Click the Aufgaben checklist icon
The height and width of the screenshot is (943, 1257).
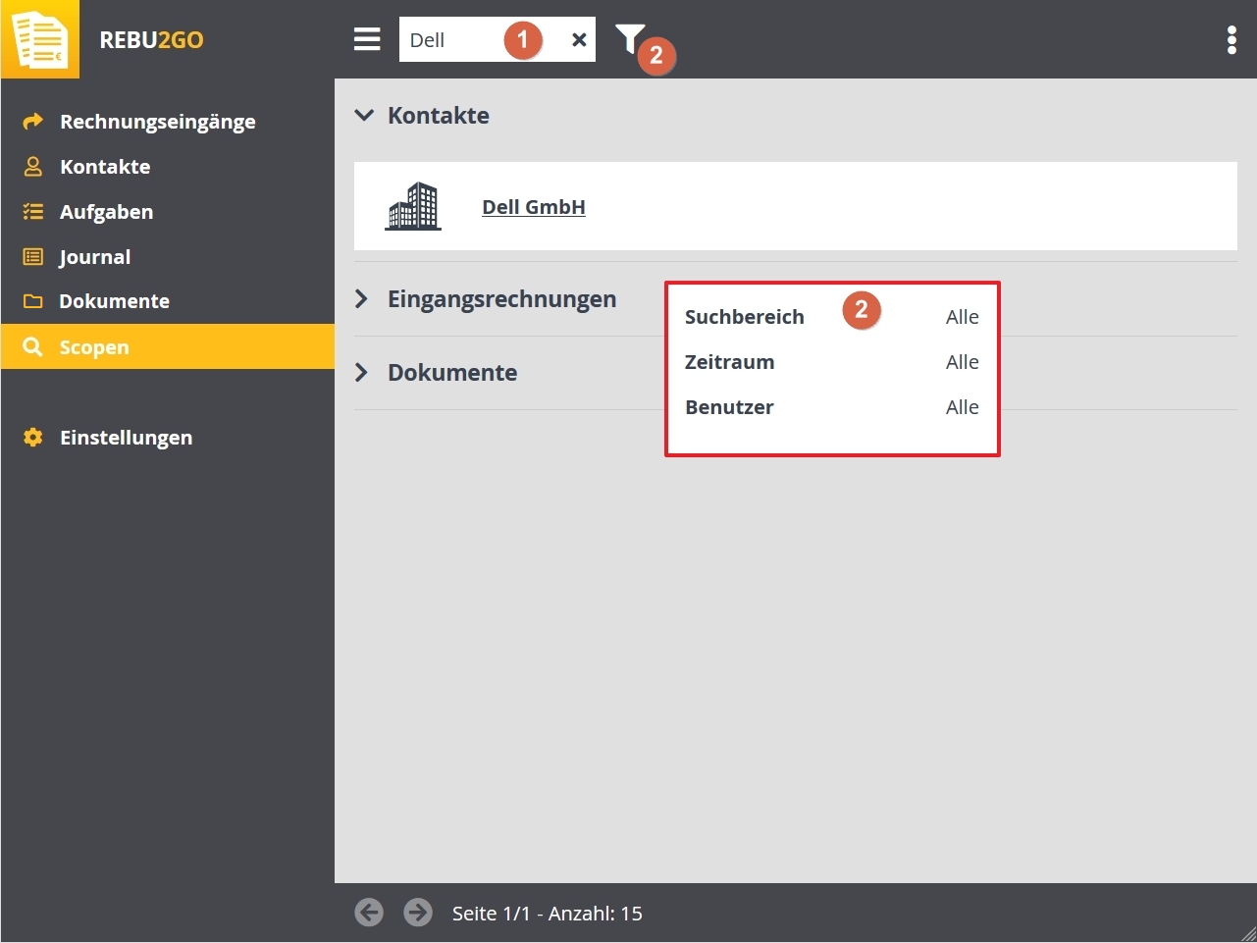(x=33, y=212)
